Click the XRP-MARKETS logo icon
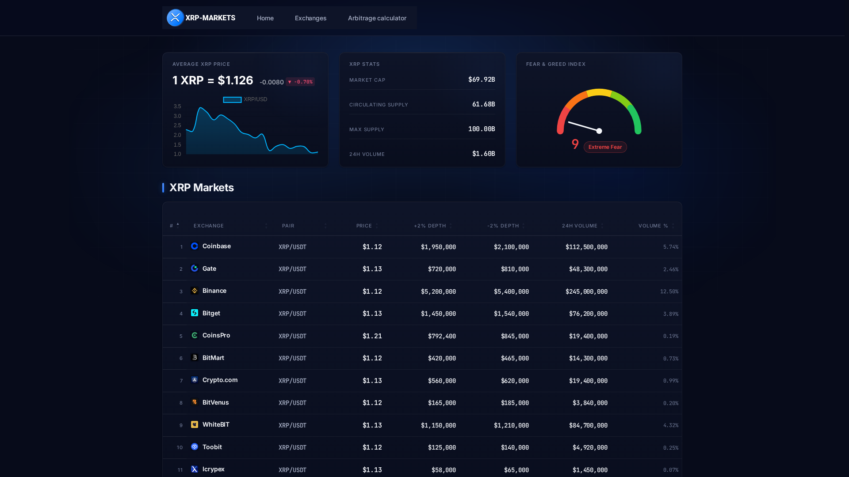The width and height of the screenshot is (849, 477). (x=175, y=18)
